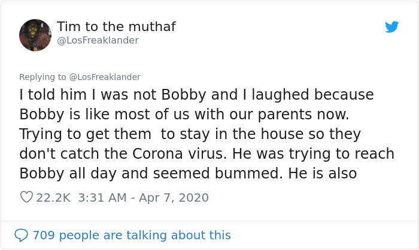Click the speech bubble conversation icon
419x250 pixels.
[21, 235]
